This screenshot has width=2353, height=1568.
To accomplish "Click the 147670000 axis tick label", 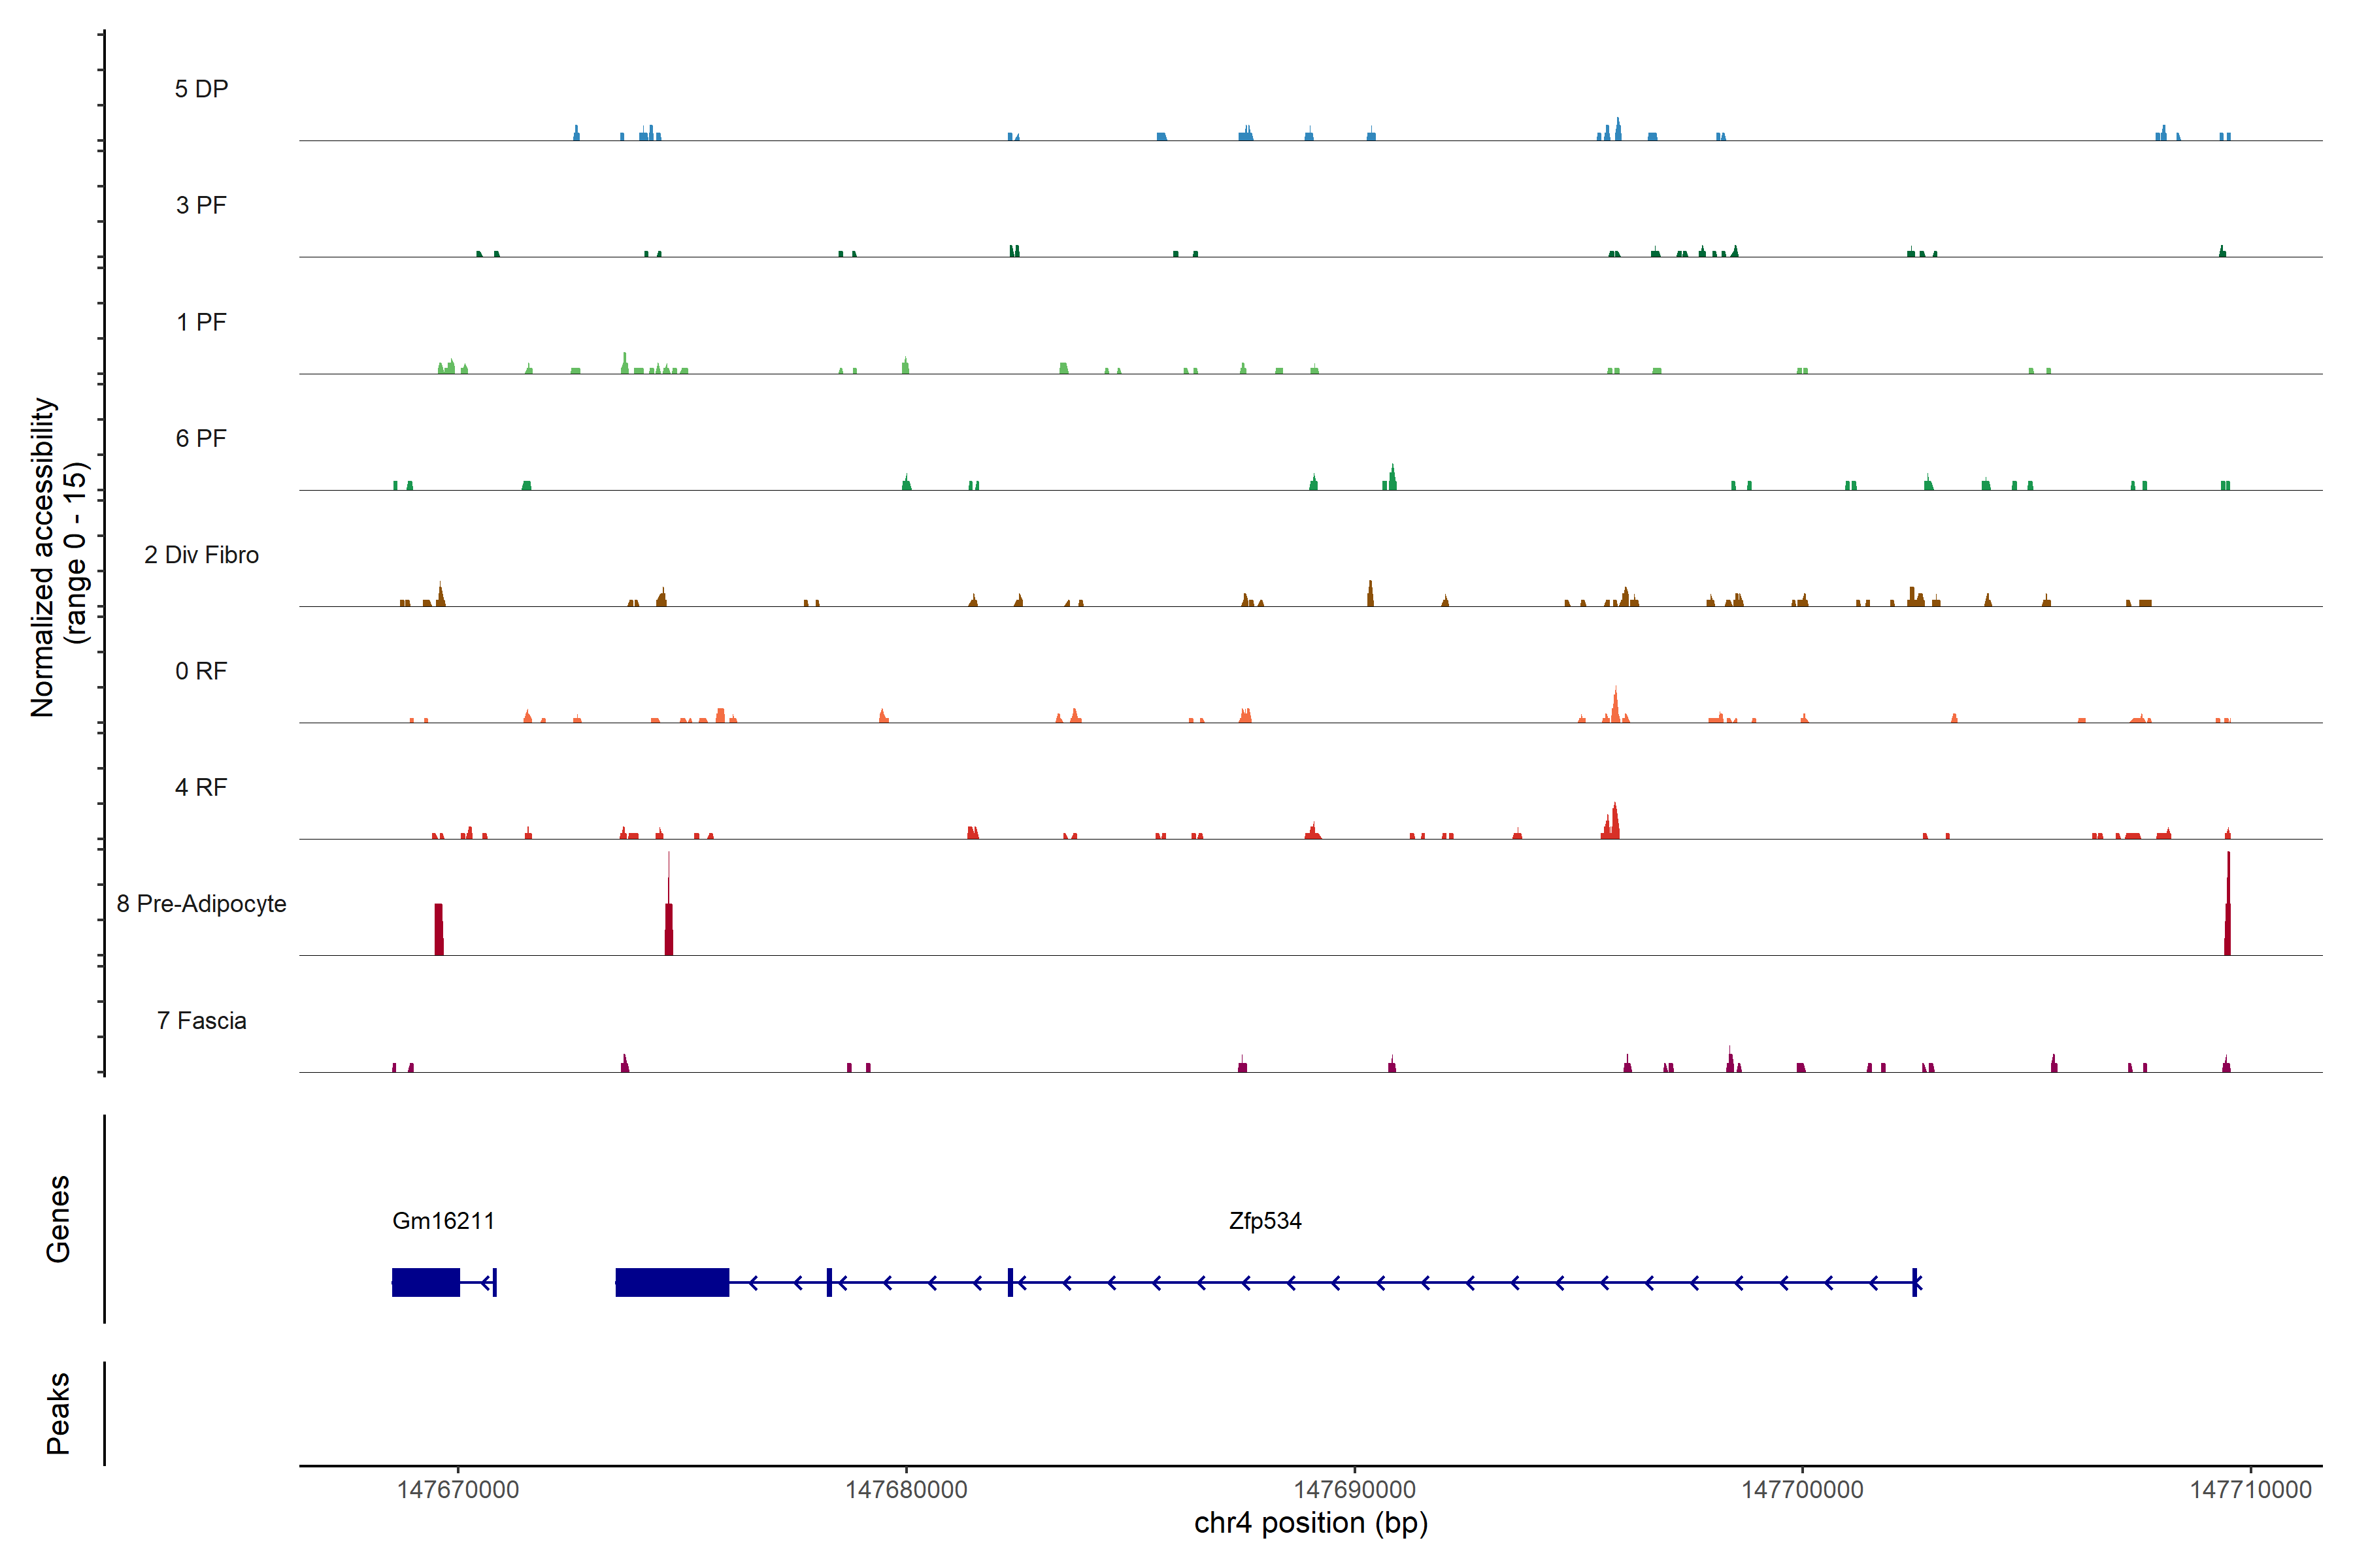I will (x=458, y=1489).
